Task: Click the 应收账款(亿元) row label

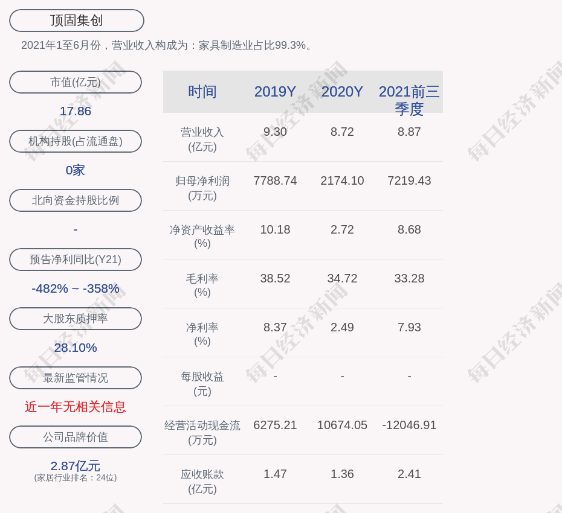Action: click(202, 482)
